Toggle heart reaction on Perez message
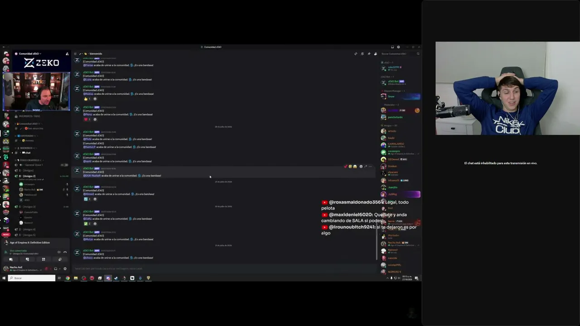This screenshot has height=326, width=580. coord(87,119)
